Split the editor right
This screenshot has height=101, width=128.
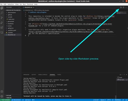click(x=123, y=7)
